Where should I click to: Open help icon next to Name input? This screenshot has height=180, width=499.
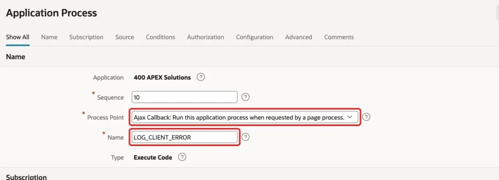[246, 137]
